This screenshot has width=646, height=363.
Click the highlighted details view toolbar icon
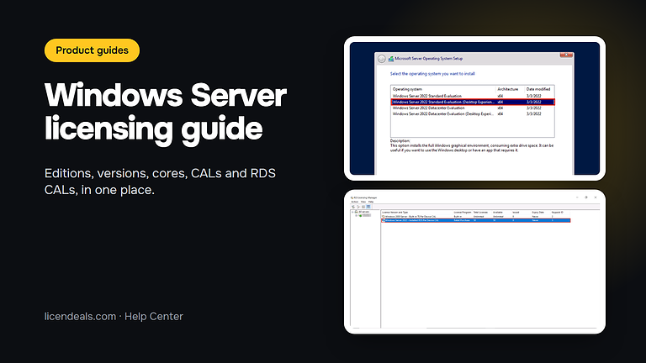(x=368, y=207)
